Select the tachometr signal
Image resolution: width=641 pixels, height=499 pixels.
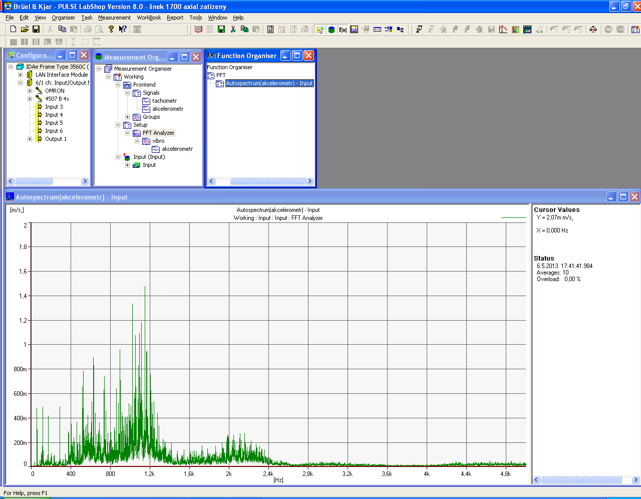[164, 101]
